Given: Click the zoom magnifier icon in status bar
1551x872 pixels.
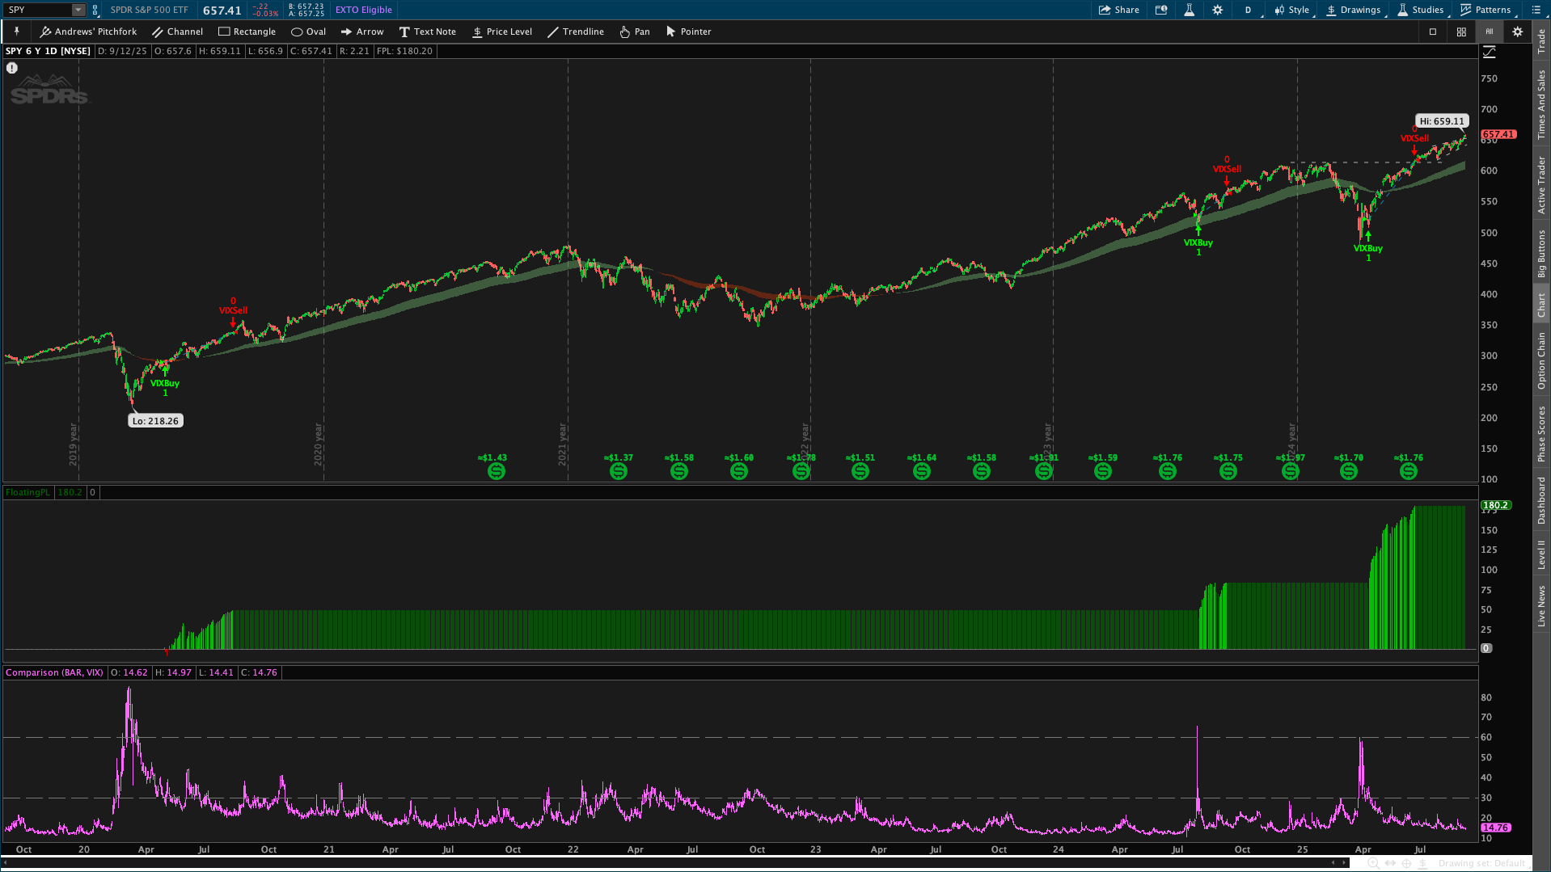Looking at the screenshot, I should (1372, 863).
